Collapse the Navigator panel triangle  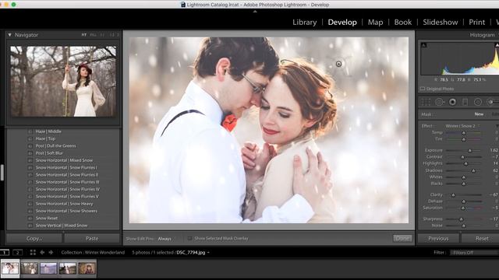click(x=9, y=35)
